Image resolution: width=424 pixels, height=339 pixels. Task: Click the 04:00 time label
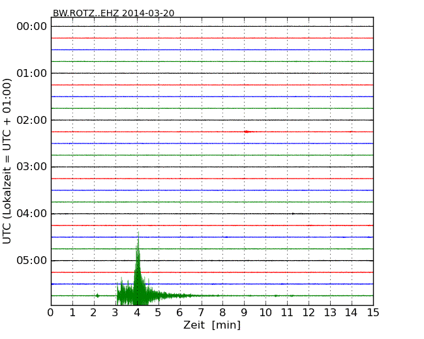(x=32, y=214)
